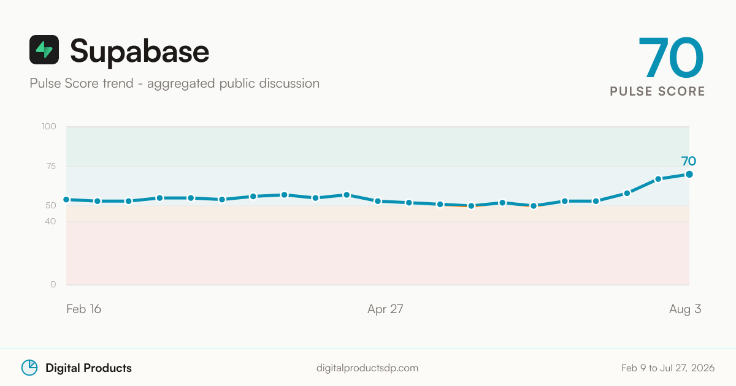Image resolution: width=736 pixels, height=386 pixels.
Task: Click the pink bottom band of chart
Action: tap(378, 253)
